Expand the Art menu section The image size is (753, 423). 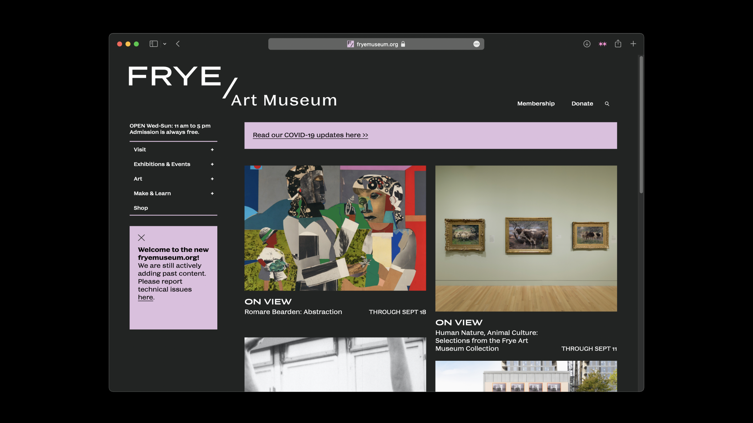212,179
